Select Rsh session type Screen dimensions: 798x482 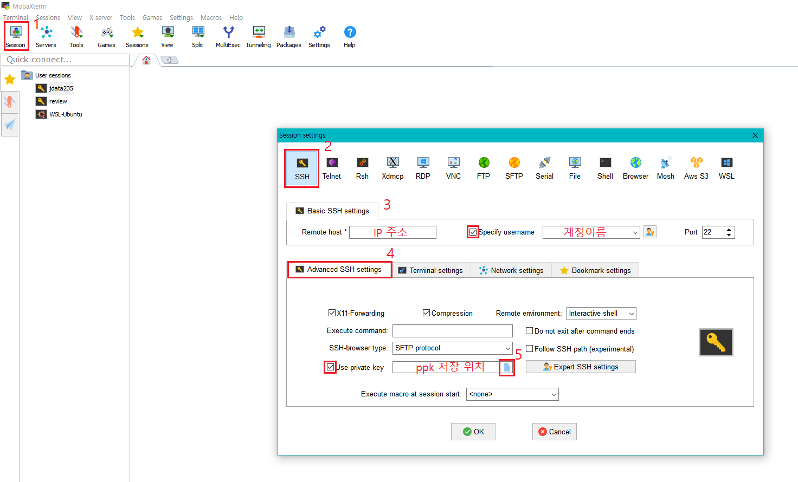[362, 168]
